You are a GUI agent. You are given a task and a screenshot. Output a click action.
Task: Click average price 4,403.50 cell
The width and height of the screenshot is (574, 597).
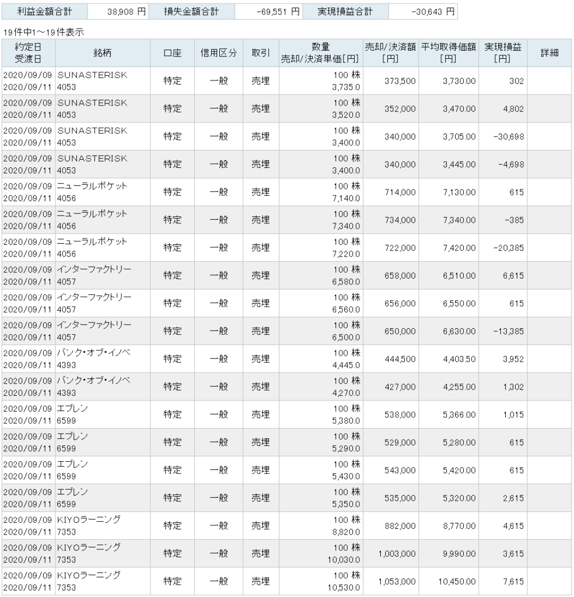tap(449, 359)
